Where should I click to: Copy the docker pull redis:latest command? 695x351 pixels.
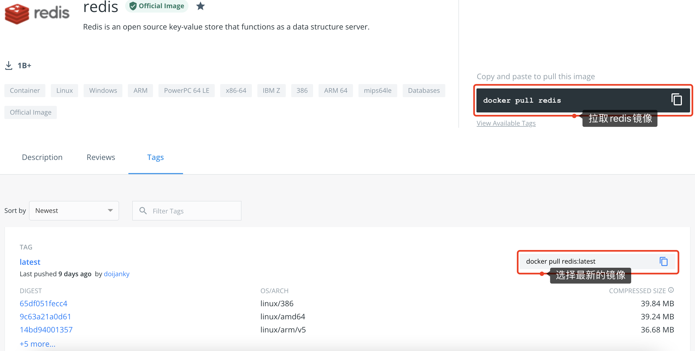tap(664, 261)
